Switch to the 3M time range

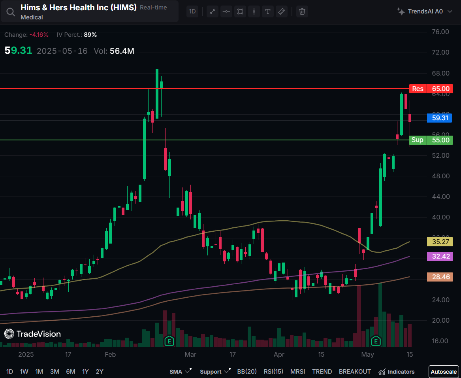pyautogui.click(x=55, y=372)
